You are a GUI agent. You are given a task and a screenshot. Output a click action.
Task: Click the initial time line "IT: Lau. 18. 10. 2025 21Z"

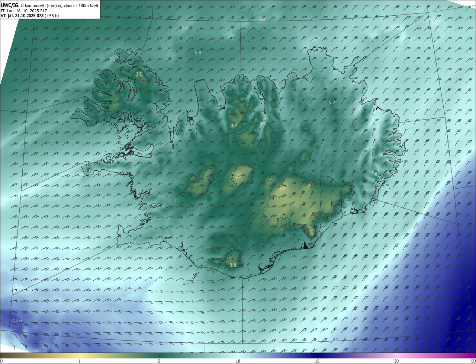coord(23,10)
